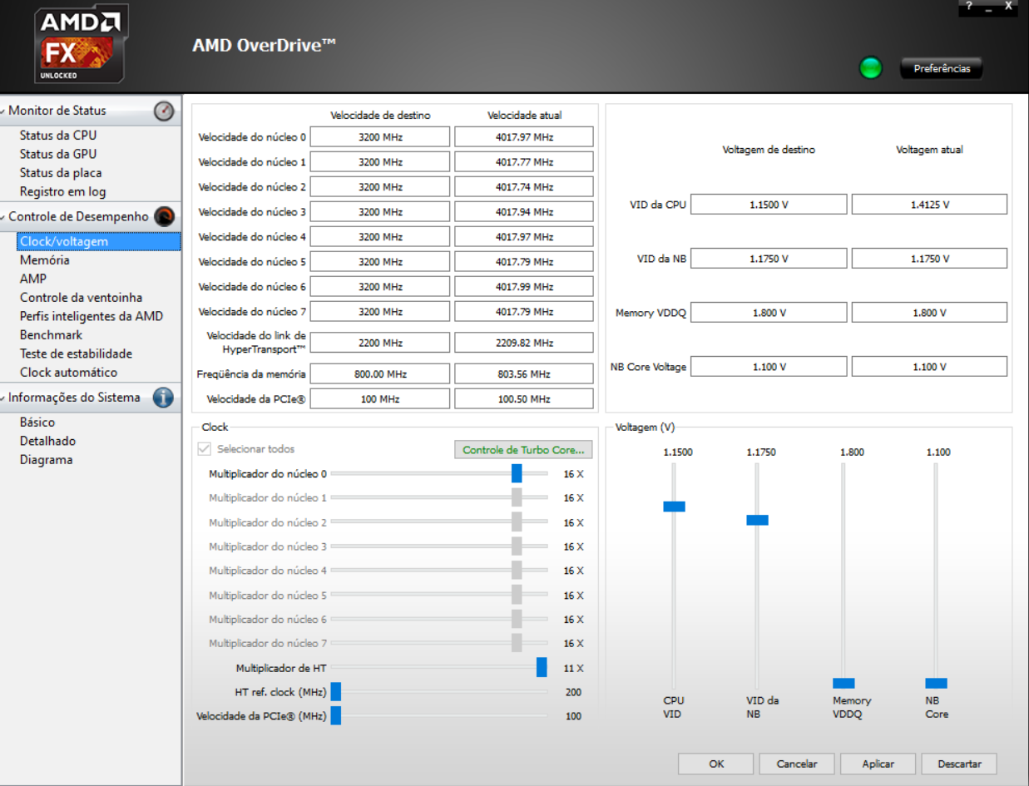Click PCIe current speed 100.50 MHz

tap(524, 399)
